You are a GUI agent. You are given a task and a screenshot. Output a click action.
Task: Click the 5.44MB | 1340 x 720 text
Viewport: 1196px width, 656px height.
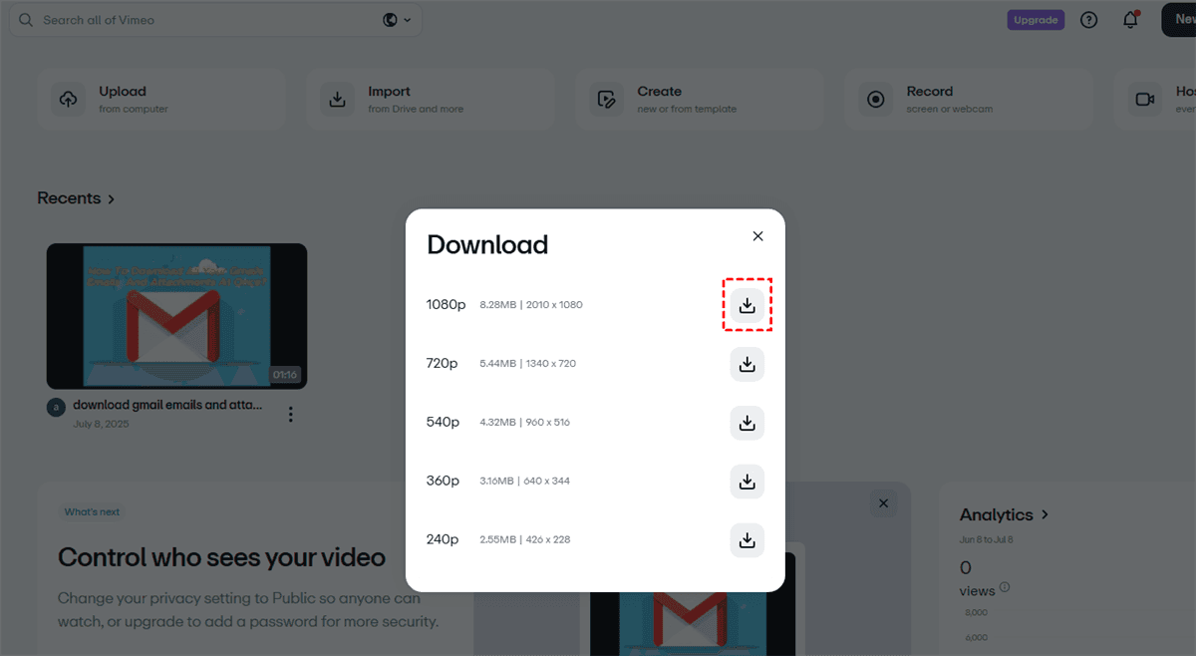click(x=528, y=364)
